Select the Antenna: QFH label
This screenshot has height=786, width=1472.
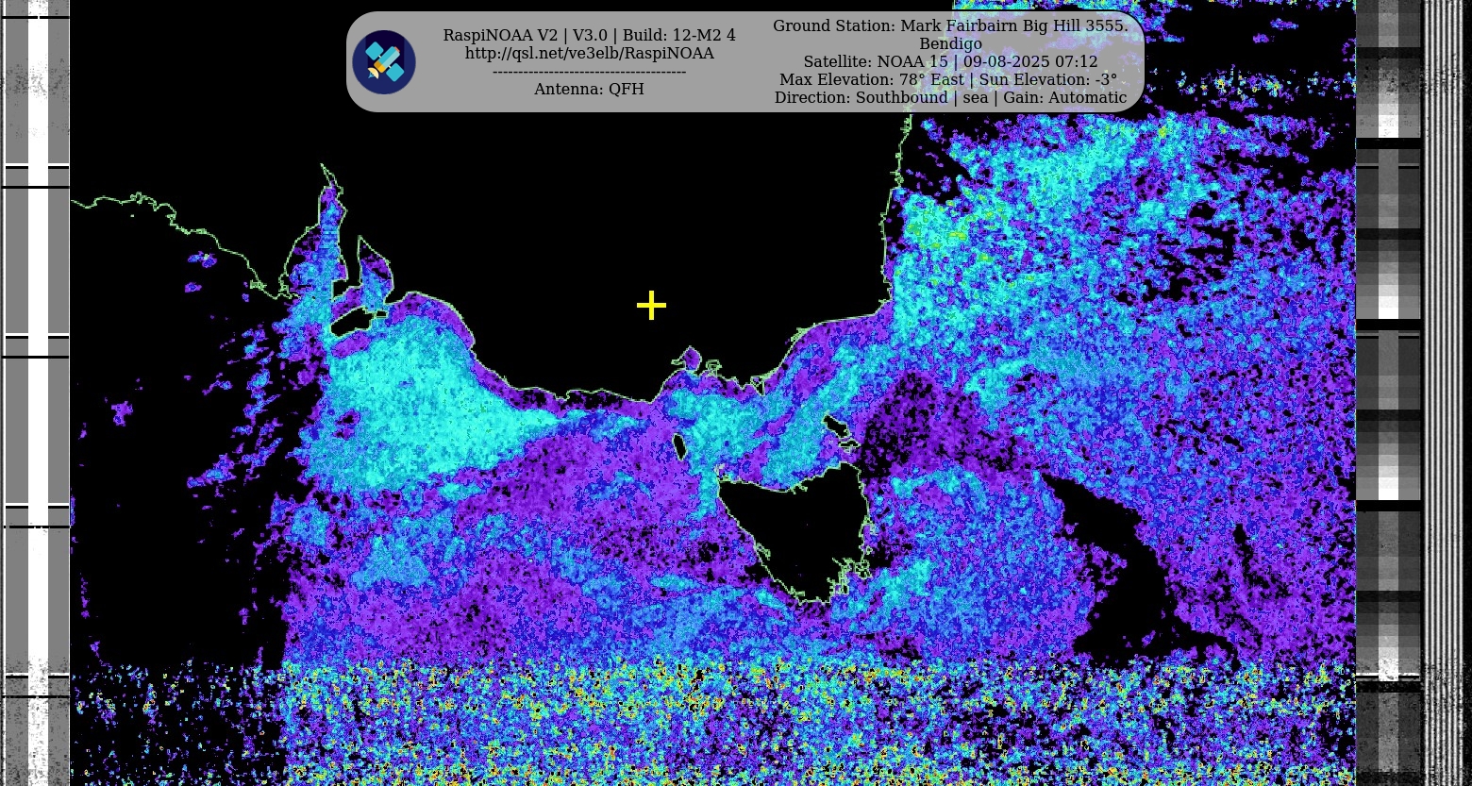[x=589, y=89]
